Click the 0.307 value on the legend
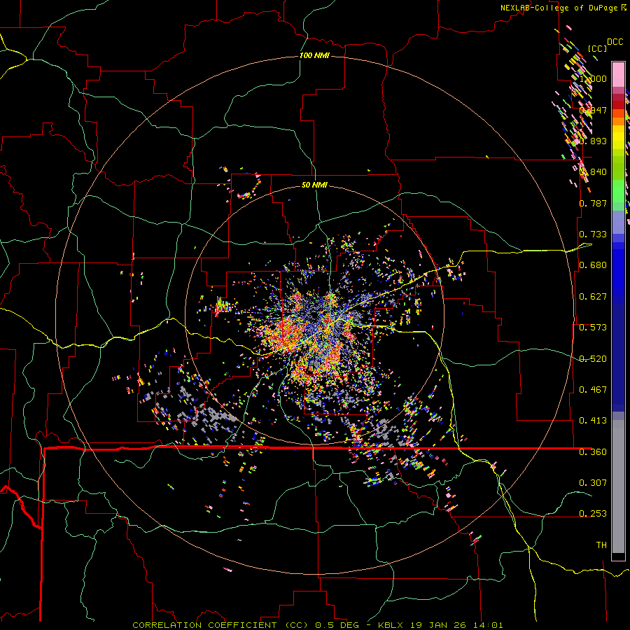This screenshot has height=630, width=630. click(x=593, y=483)
